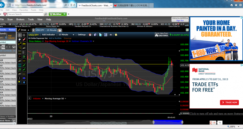Open the Brokers menu
This screenshot has height=129, width=243.
(x=20, y=19)
